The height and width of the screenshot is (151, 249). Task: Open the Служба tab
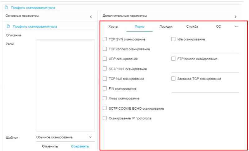point(192,27)
